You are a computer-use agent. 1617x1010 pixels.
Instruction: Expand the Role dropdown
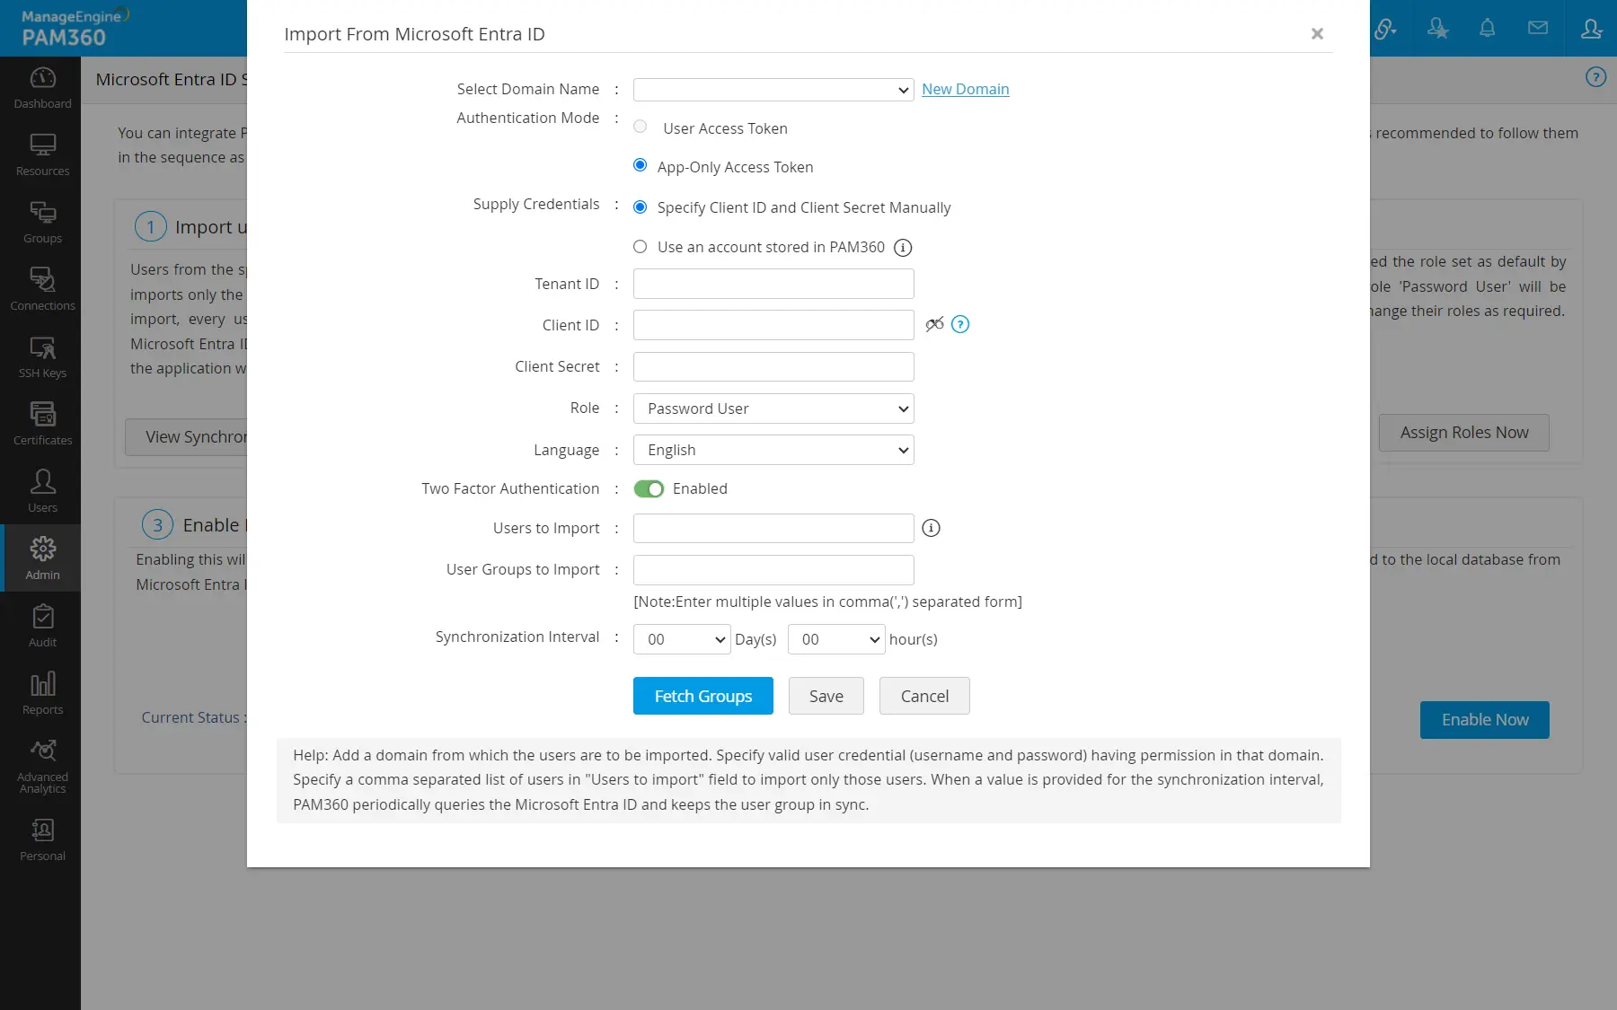(773, 408)
